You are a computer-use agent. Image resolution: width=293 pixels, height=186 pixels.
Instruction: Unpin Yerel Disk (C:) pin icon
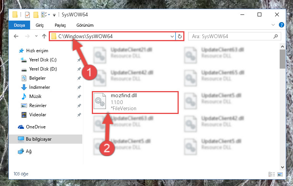[x=79, y=60]
